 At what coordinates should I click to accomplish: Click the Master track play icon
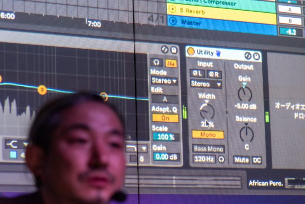(173, 21)
